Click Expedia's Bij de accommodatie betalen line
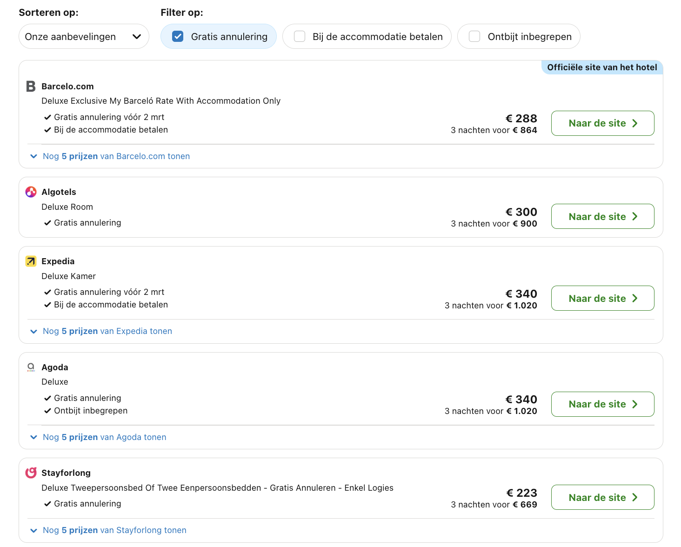 point(106,305)
